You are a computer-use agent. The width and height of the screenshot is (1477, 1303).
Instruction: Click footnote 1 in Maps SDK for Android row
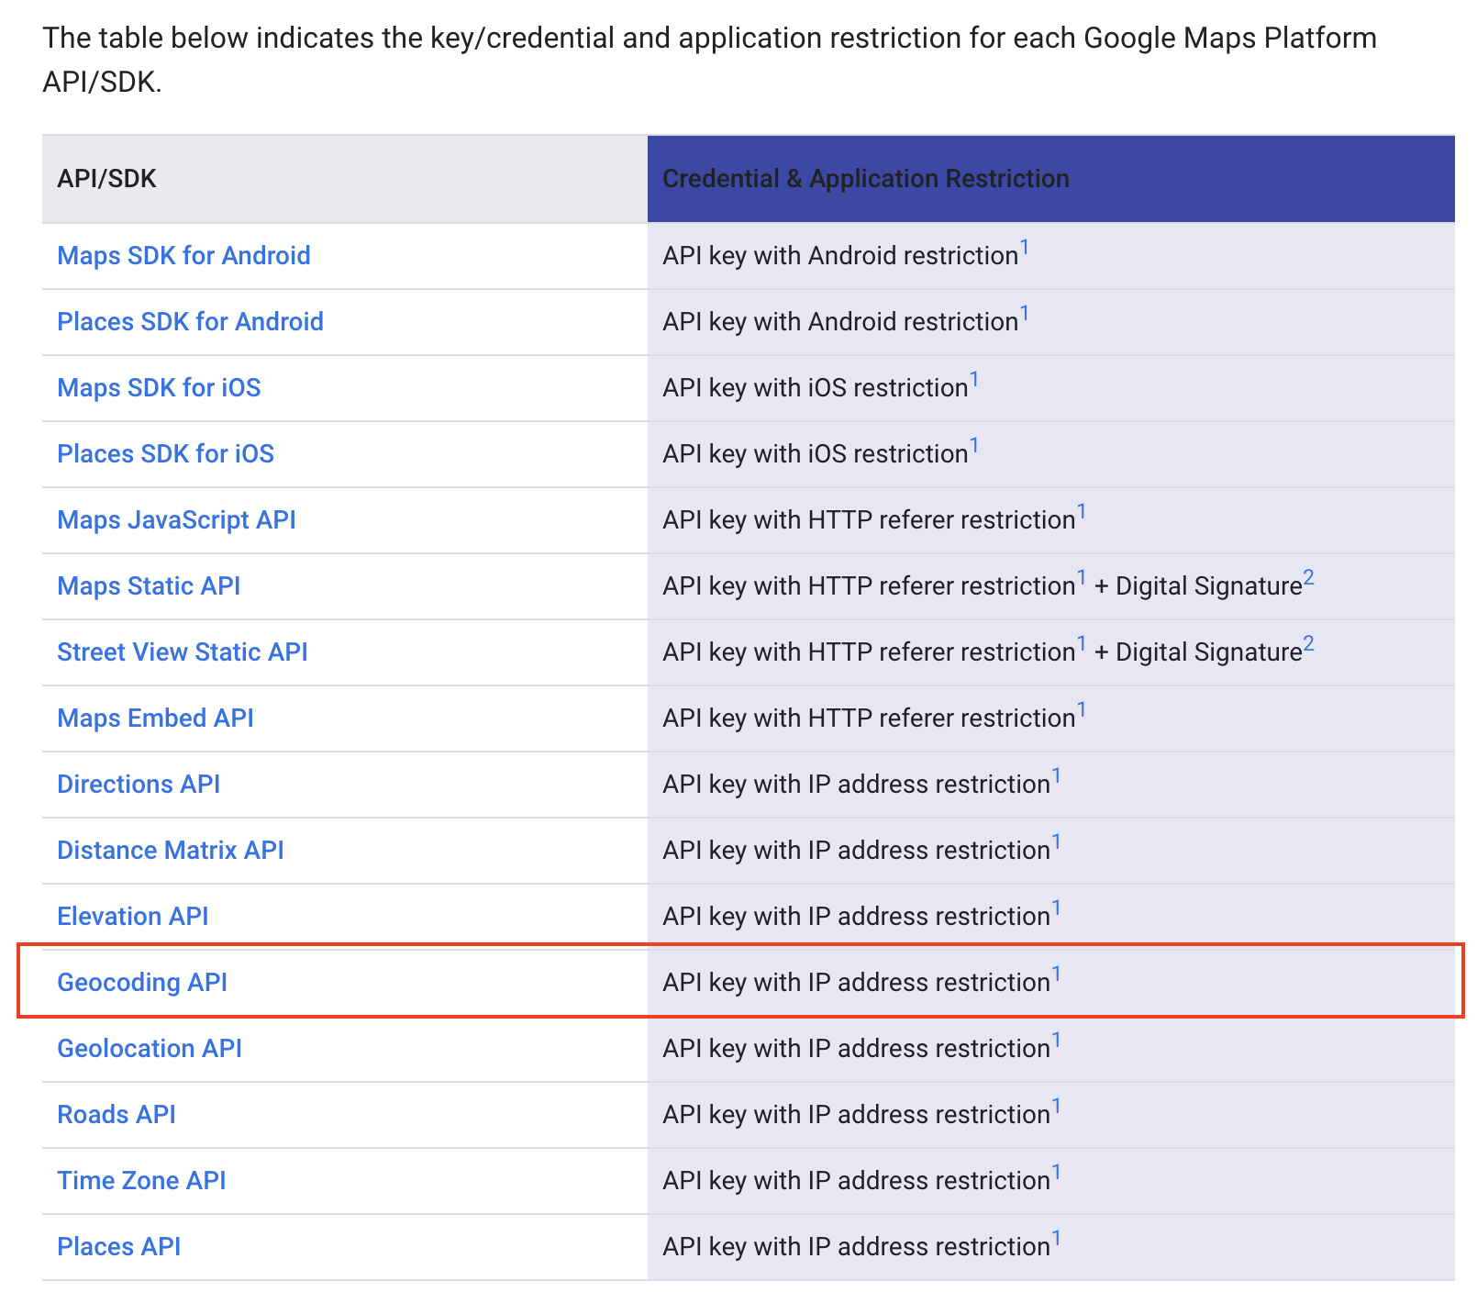point(1025,248)
